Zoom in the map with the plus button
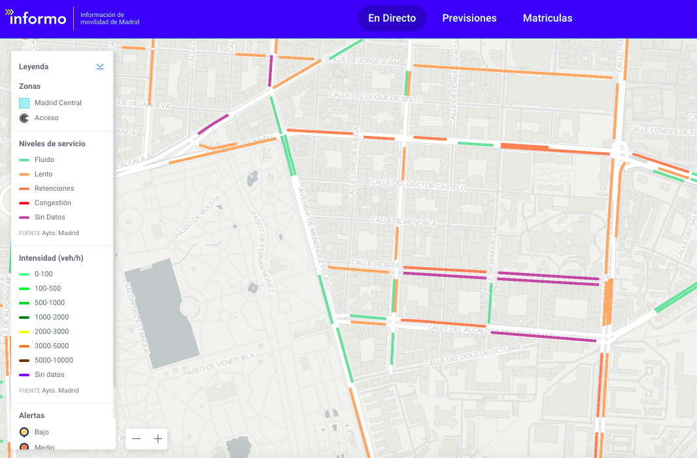 coord(158,439)
